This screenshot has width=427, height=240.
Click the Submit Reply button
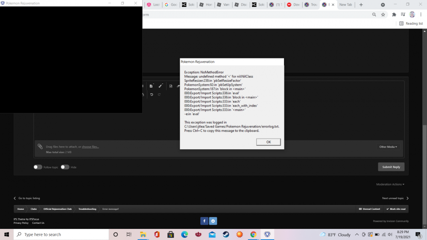pyautogui.click(x=391, y=167)
